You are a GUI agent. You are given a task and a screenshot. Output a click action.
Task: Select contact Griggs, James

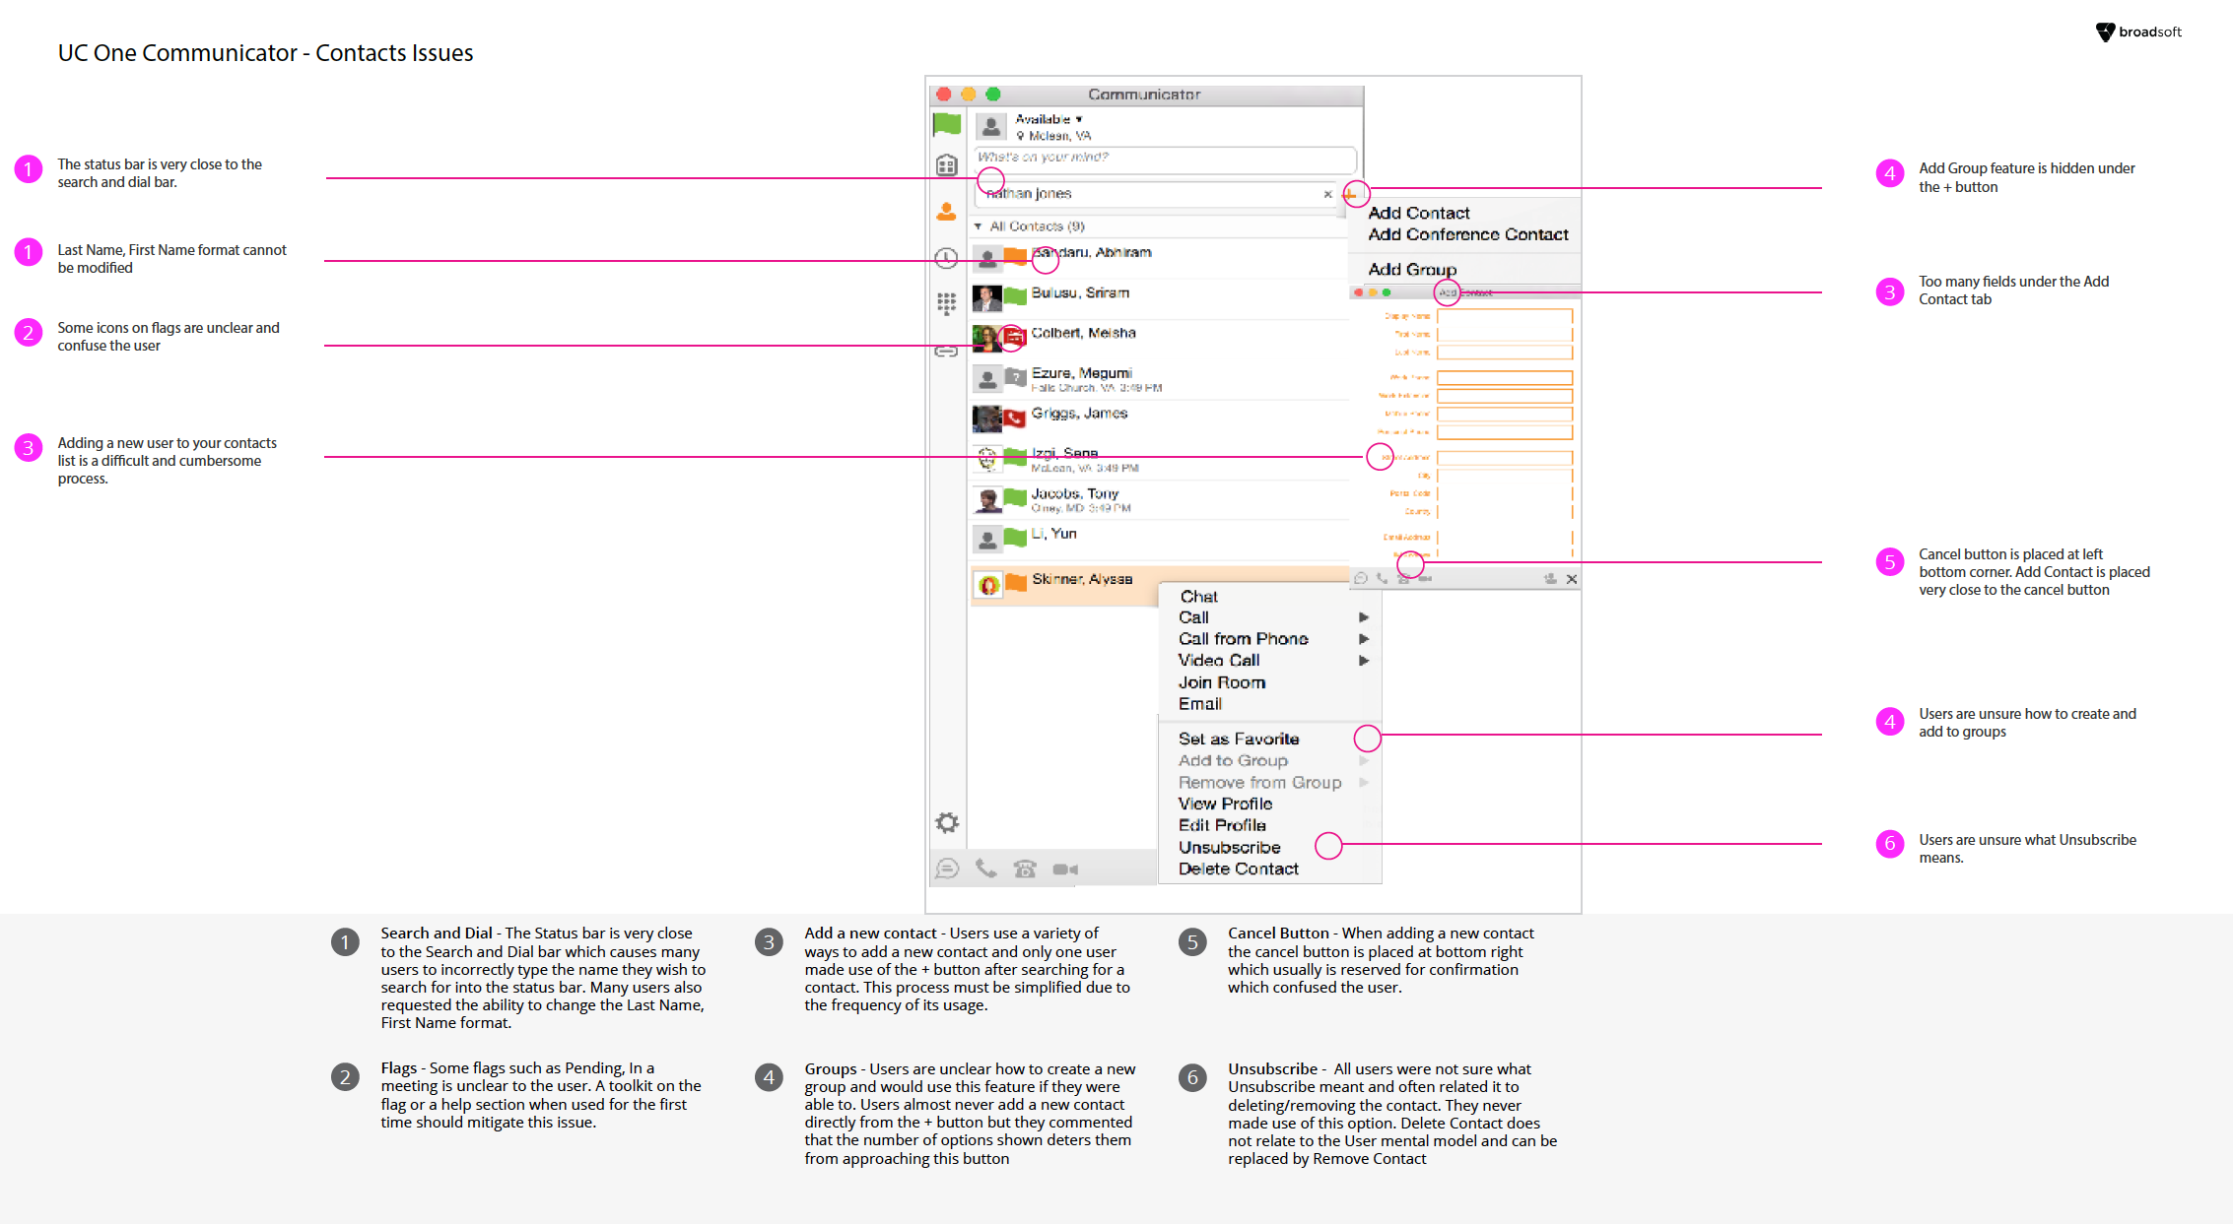tap(1159, 419)
